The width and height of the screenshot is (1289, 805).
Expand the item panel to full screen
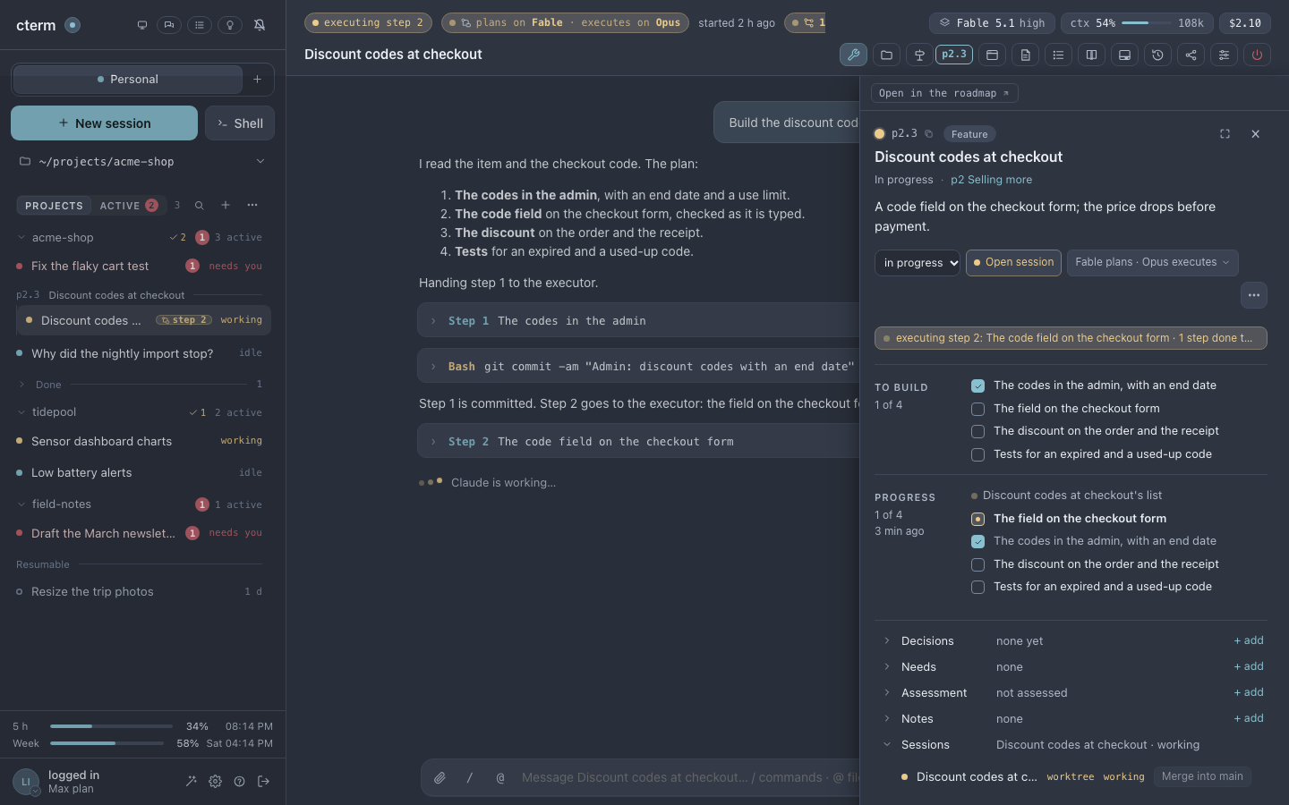[1225, 134]
